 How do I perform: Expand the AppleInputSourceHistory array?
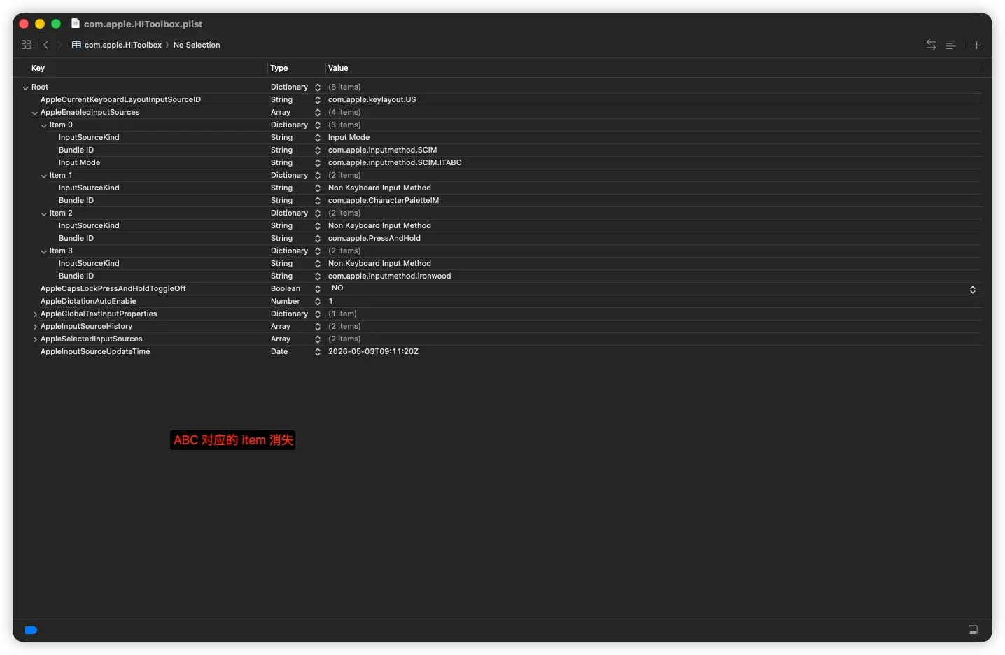[35, 327]
